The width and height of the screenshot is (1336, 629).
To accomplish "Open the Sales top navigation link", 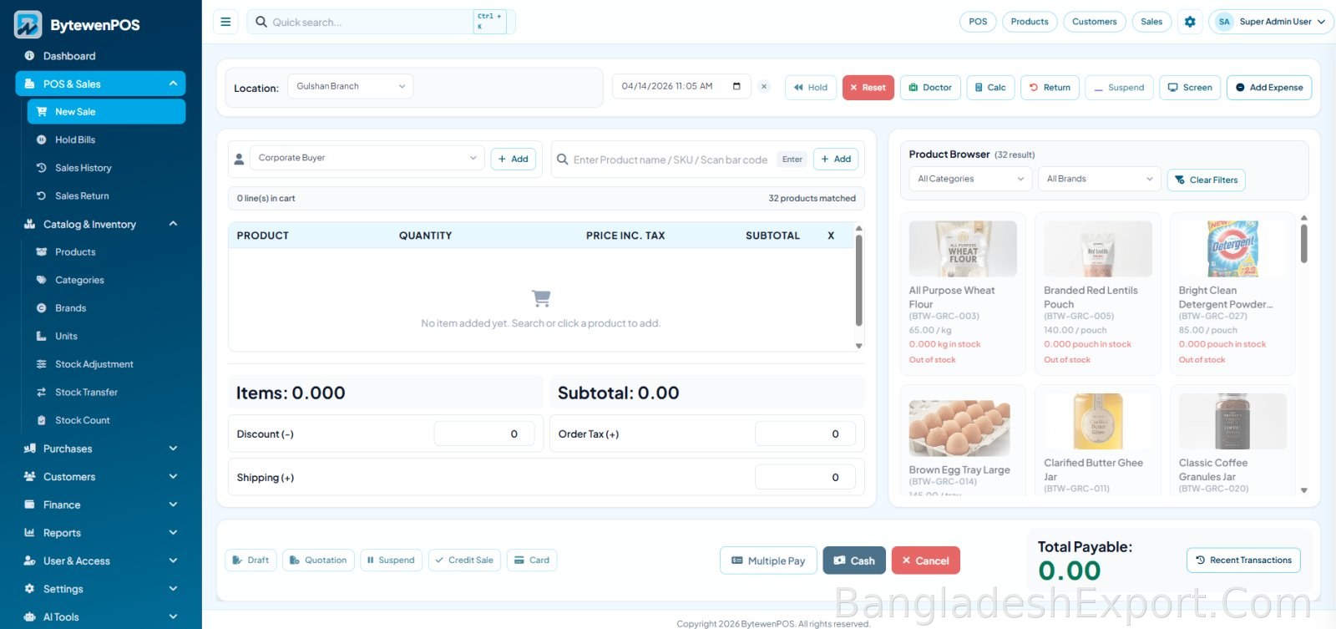I will (x=1151, y=22).
